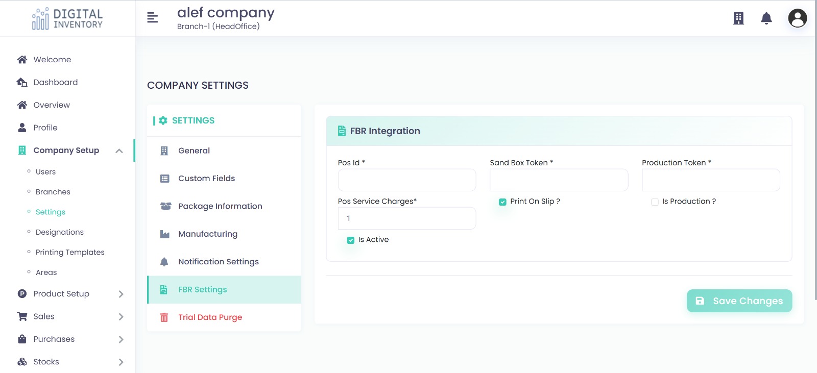Click the Dashboard icon in sidebar
The image size is (817, 373).
[22, 82]
